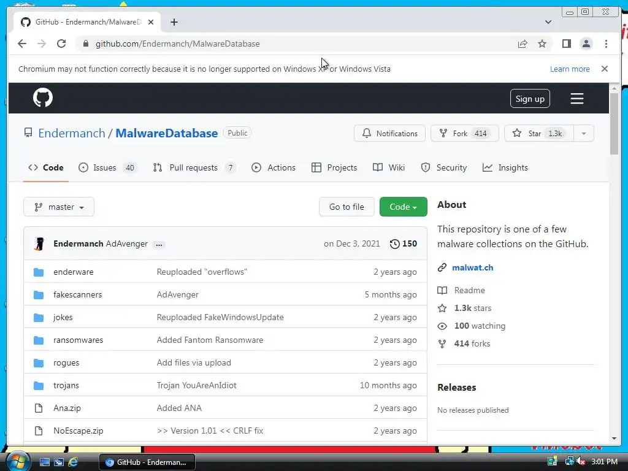Click the Ana.zip file icon
This screenshot has height=471, width=628.
tap(39, 408)
